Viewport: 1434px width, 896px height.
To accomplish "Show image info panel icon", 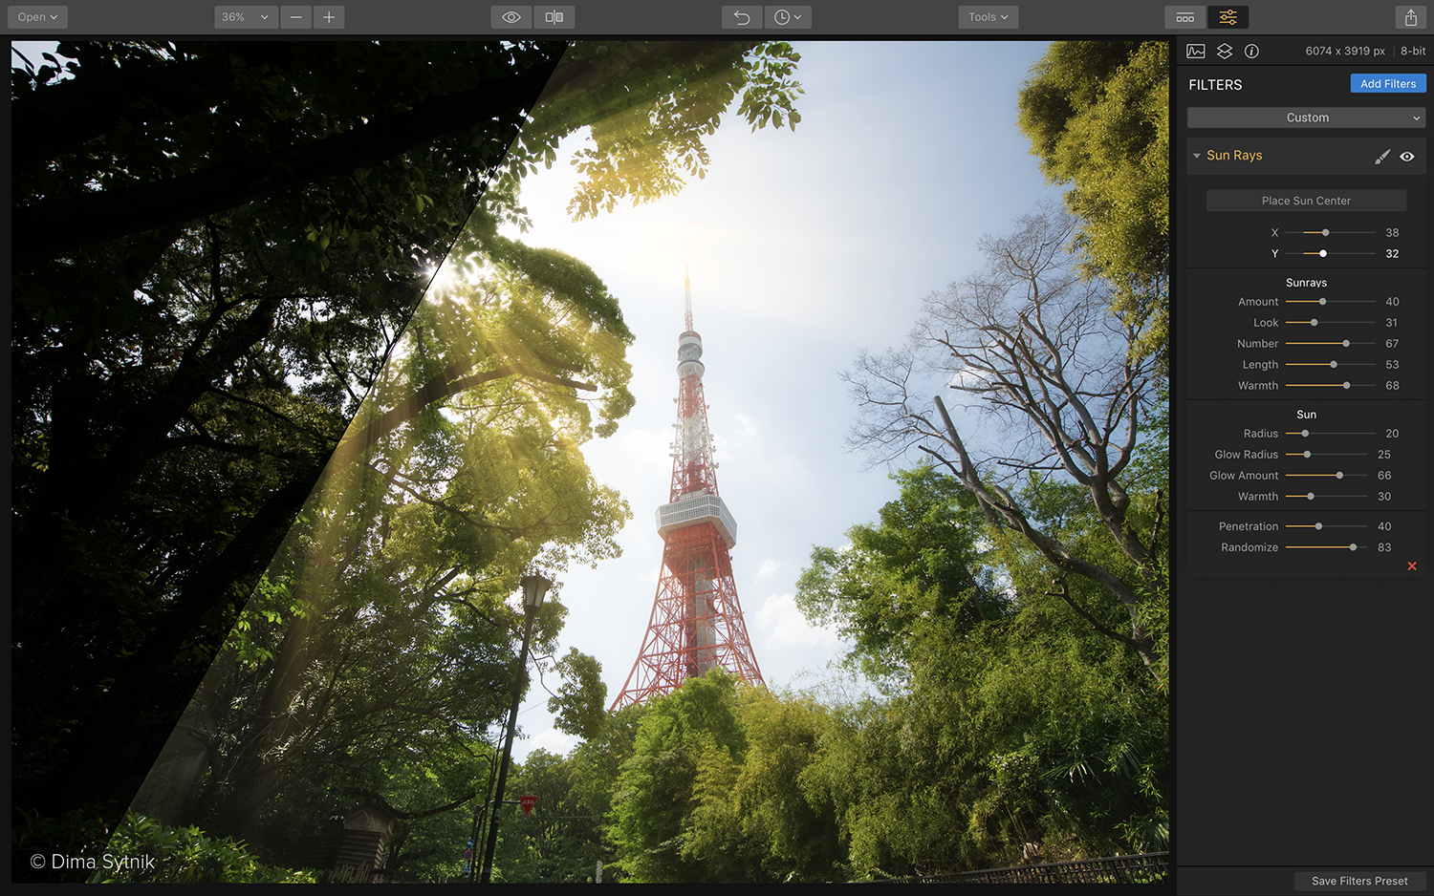I will coord(1251,52).
